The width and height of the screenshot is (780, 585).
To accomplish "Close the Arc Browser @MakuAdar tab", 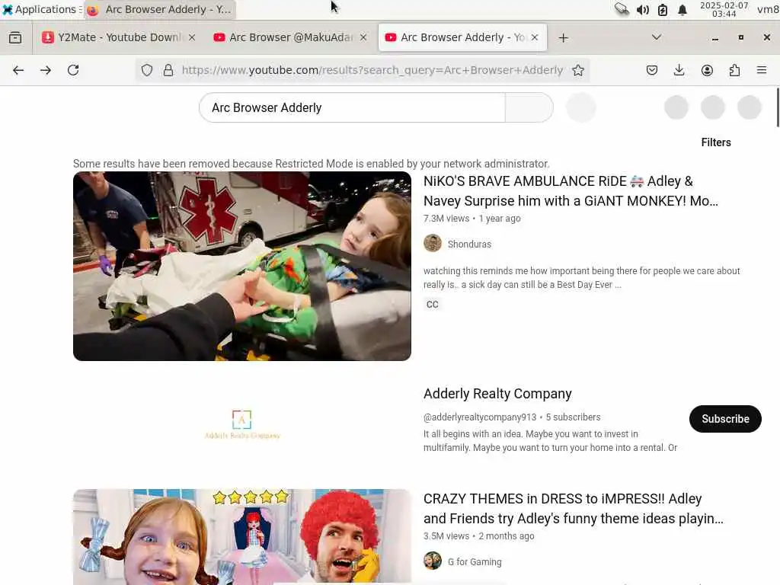I will coord(363,37).
